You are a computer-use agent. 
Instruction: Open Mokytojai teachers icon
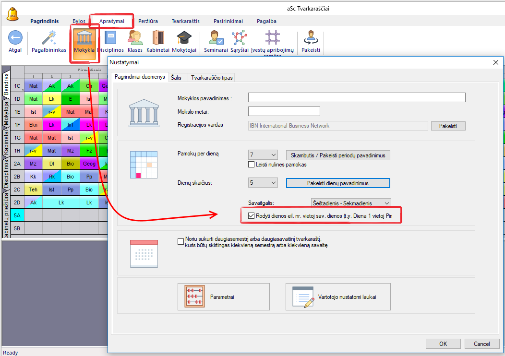184,38
